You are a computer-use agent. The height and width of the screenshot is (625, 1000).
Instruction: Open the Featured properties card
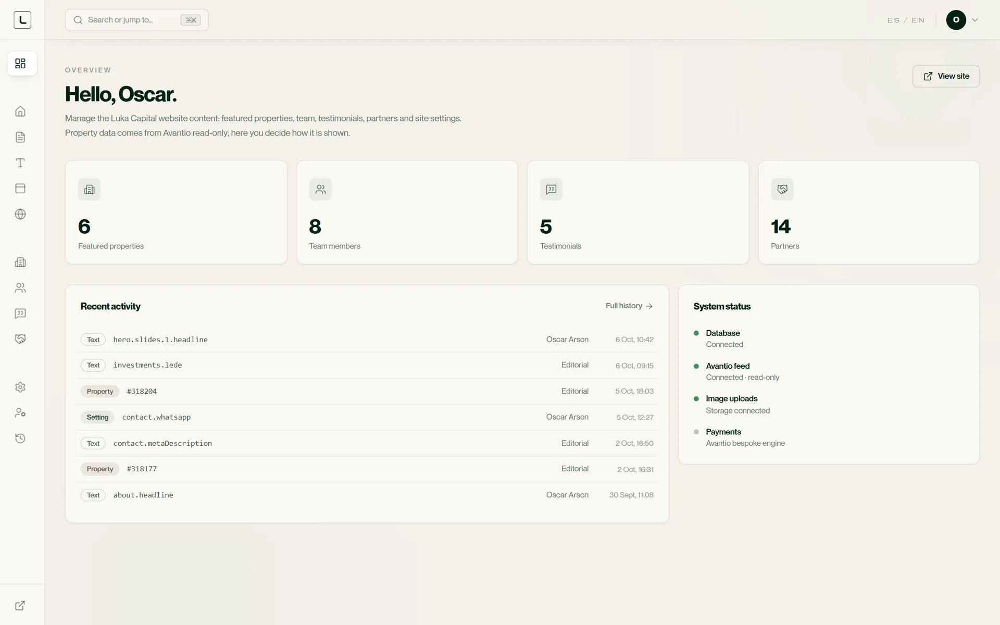pos(176,212)
